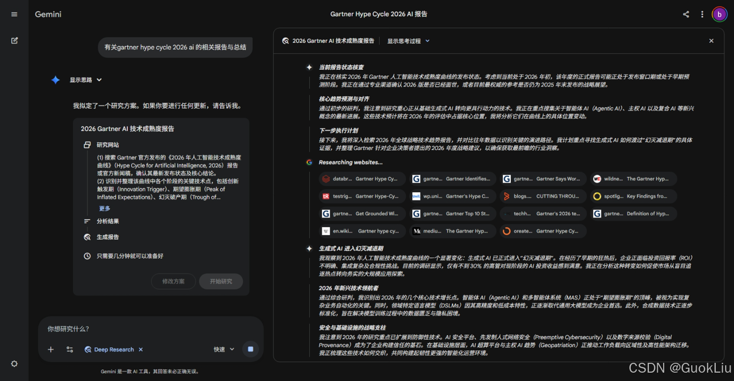Open the 'Gartner Says Wor...' source chip
This screenshot has width=734, height=381.
coord(543,179)
